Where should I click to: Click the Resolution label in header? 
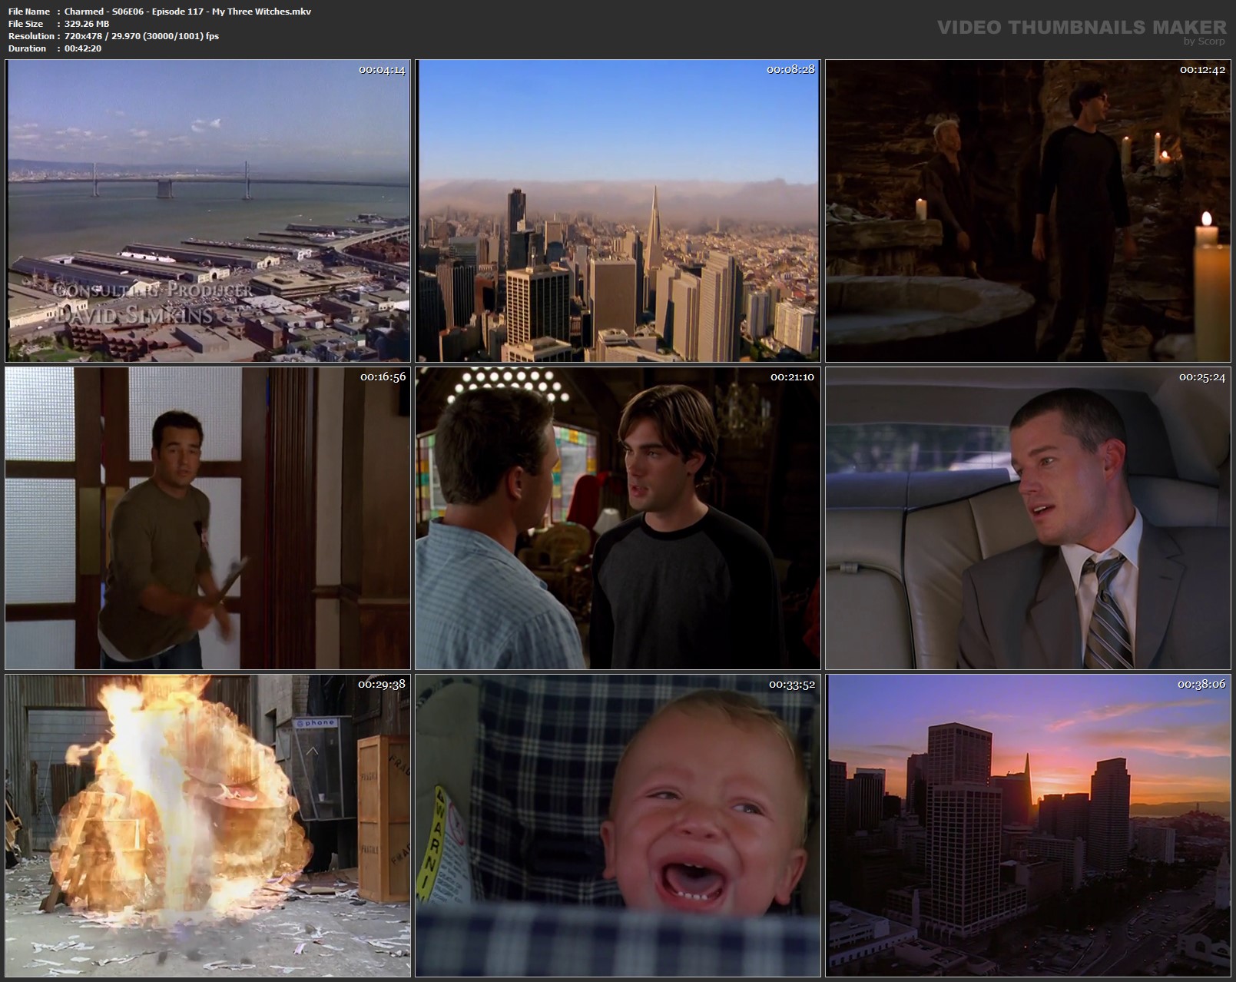(31, 36)
